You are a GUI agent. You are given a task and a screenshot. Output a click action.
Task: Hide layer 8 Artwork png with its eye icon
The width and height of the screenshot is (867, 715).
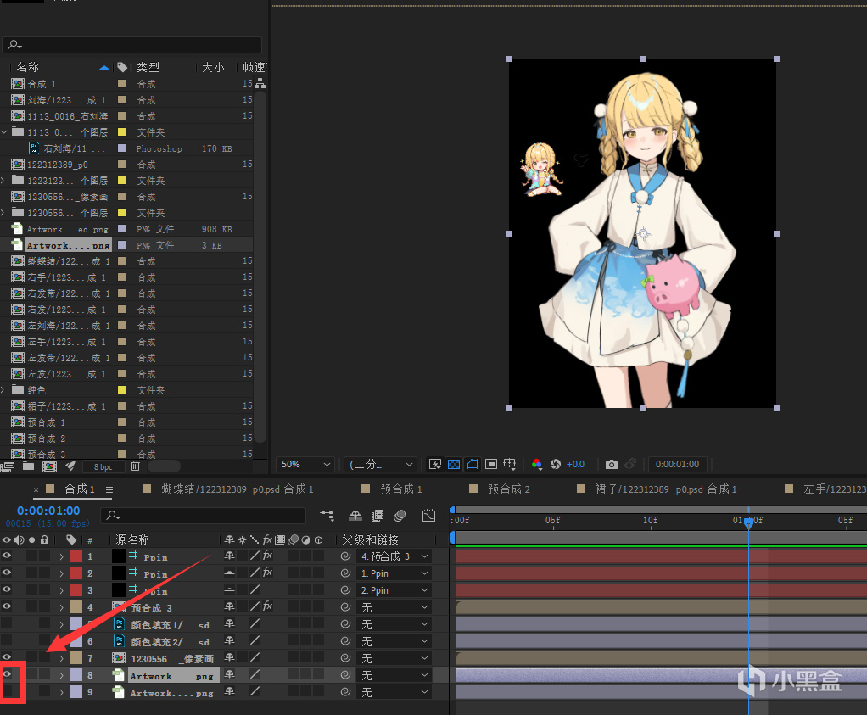(7, 674)
